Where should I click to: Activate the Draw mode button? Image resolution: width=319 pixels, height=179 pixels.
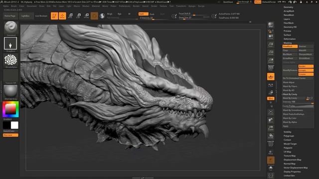(x=62, y=16)
